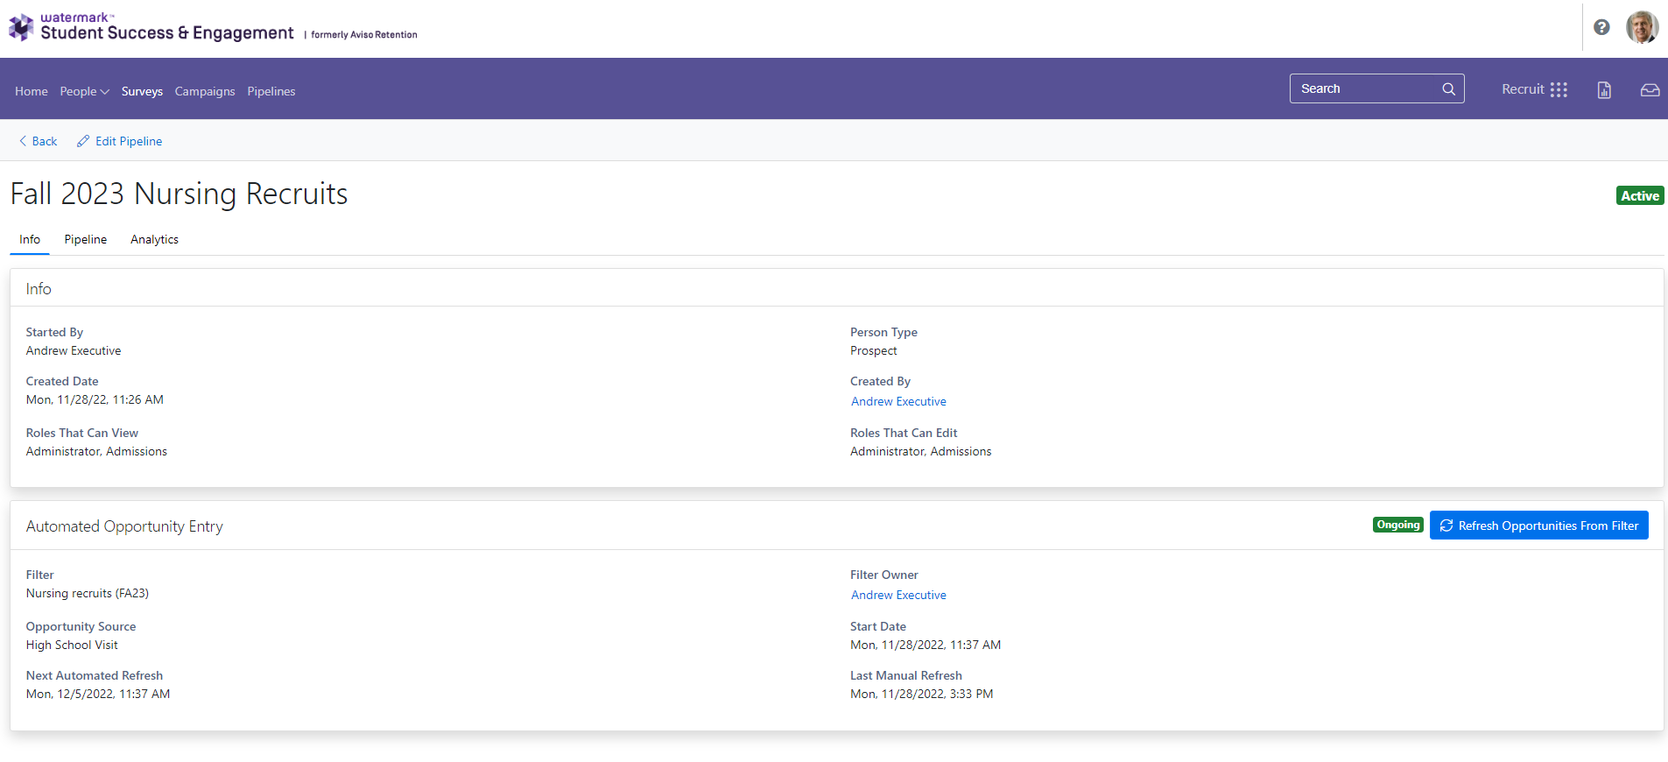Click the 'Started By' Andrew Executive value
The width and height of the screenshot is (1668, 762).
[x=74, y=350]
